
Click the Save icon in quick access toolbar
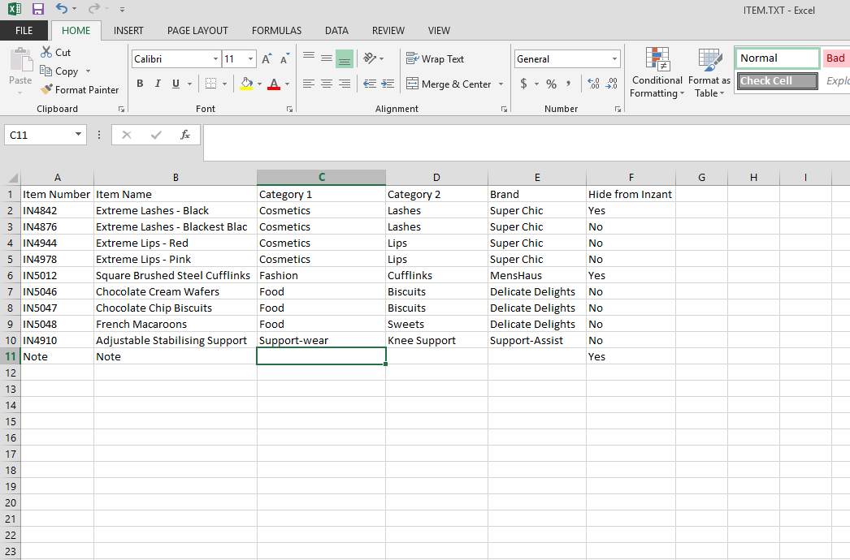tap(37, 9)
